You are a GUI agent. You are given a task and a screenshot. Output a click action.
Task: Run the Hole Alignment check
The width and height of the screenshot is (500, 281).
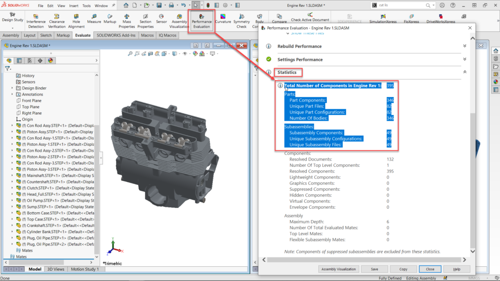tap(76, 21)
